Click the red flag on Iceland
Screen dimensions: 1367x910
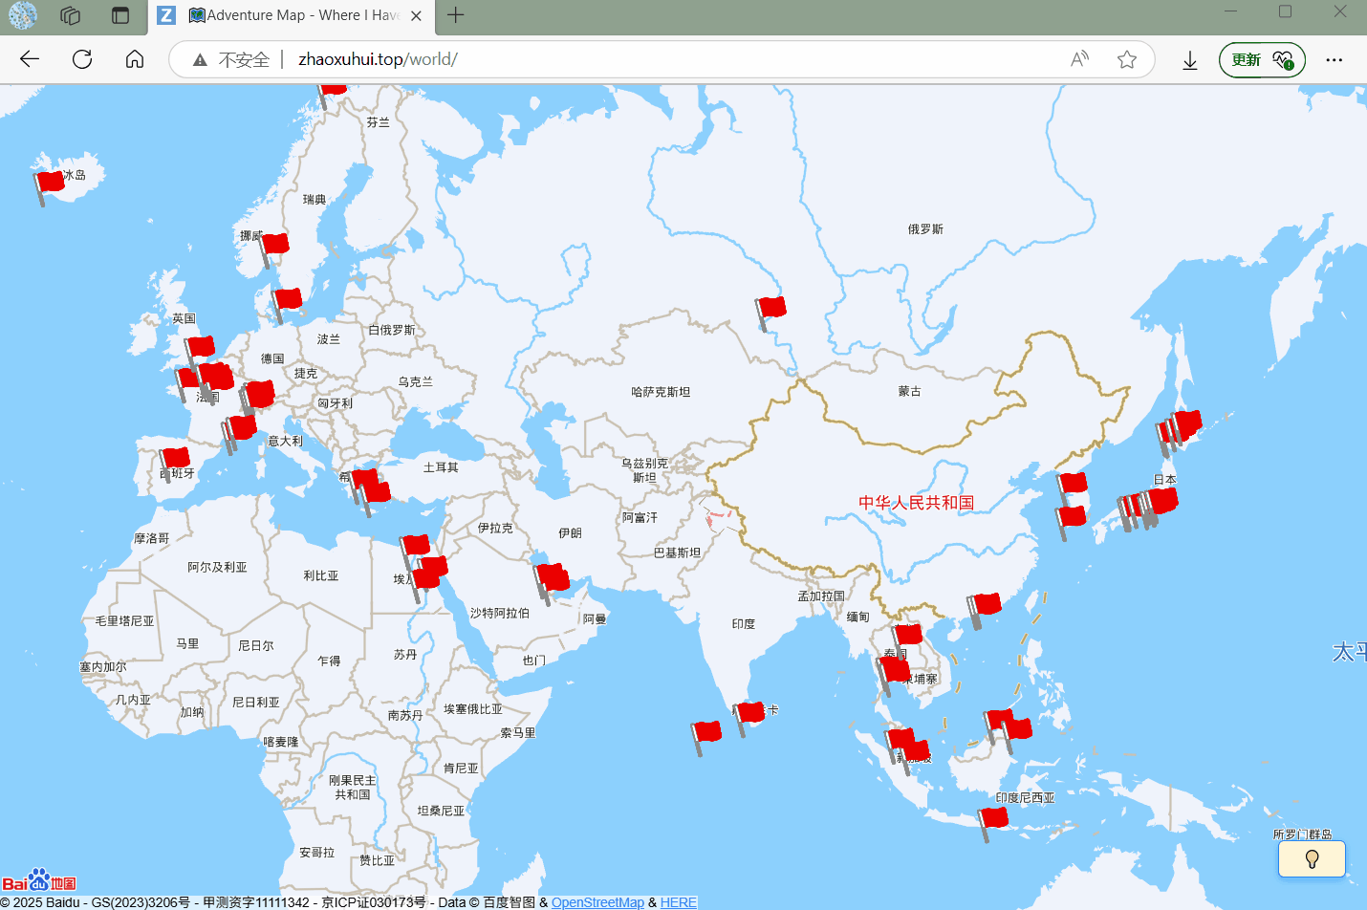pos(49,183)
